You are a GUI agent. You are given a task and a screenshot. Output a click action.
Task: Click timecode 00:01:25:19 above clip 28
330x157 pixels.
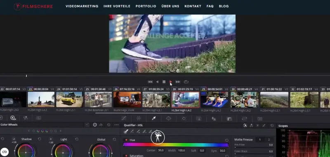[185, 89]
